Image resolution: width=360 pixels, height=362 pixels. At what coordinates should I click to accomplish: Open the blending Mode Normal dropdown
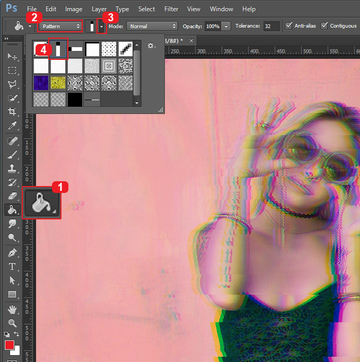click(152, 26)
